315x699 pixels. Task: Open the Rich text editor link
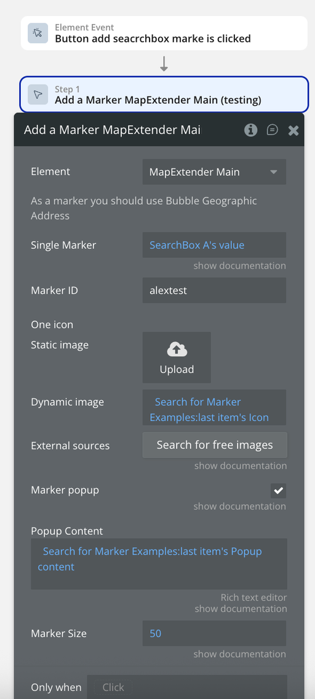point(254,598)
